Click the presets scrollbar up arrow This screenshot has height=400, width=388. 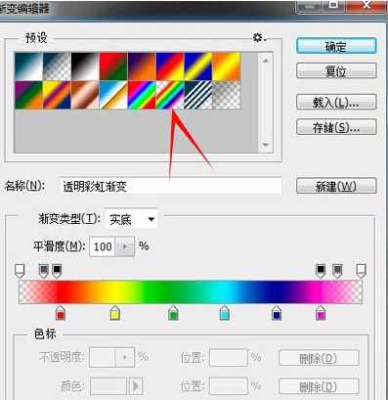266,60
